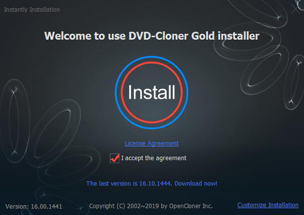This screenshot has width=304, height=215.
Task: Select the 'I accept the agreement' label
Action: pos(154,158)
